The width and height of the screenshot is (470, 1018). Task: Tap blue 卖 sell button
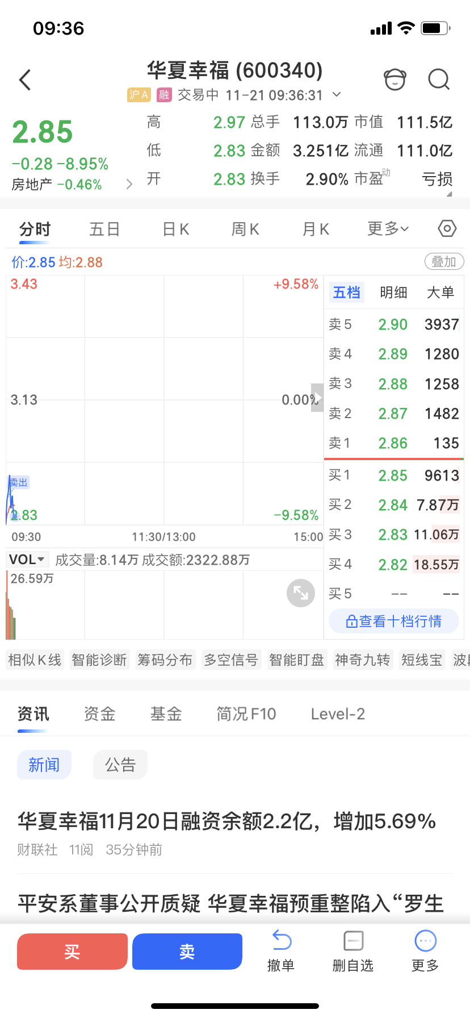(x=187, y=952)
